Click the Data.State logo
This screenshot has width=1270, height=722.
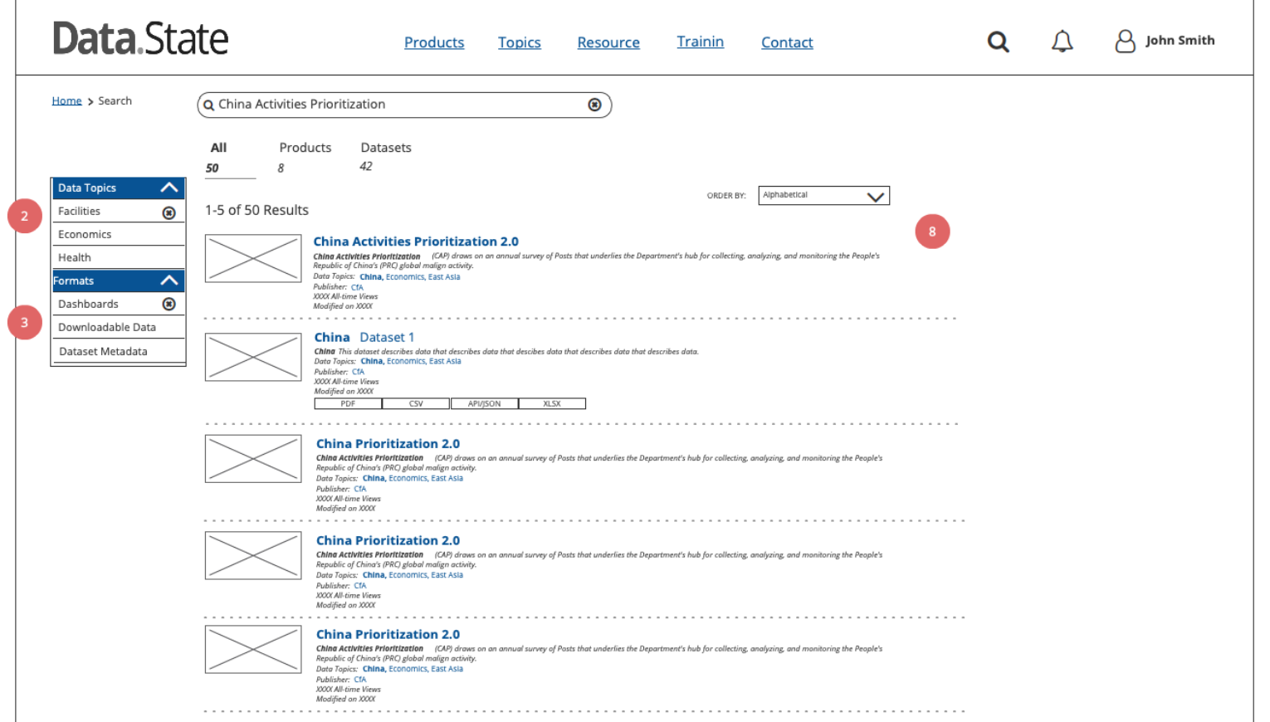tap(140, 37)
